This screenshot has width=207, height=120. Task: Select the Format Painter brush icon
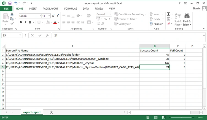pos(12,24)
